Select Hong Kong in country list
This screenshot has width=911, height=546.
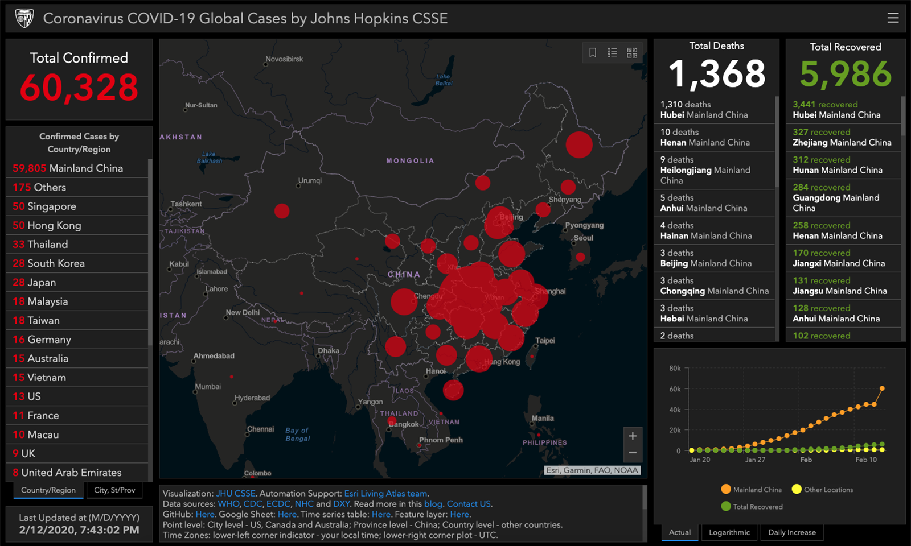[x=77, y=225]
